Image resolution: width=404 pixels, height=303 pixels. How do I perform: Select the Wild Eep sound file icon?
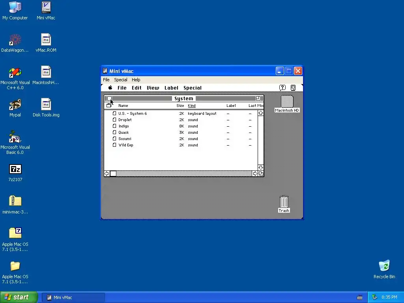114,145
